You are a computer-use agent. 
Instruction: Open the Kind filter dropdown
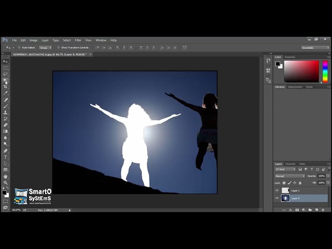tap(285, 170)
